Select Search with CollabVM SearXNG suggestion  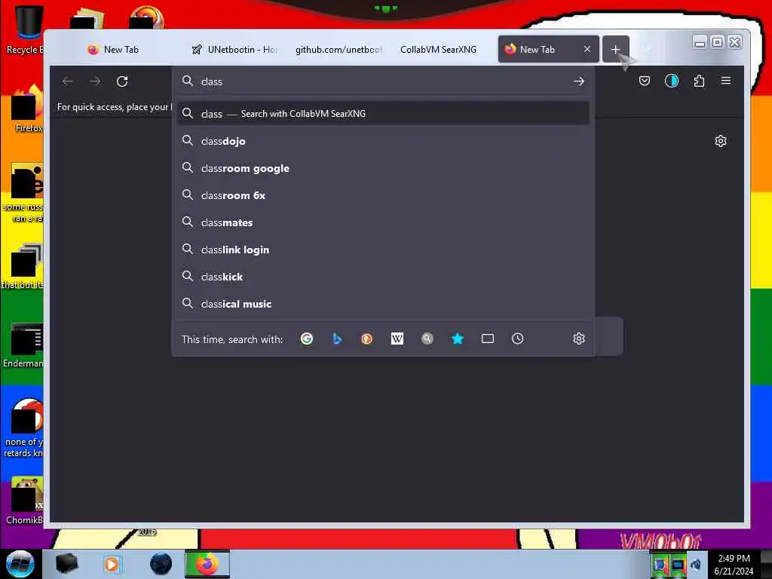383,114
